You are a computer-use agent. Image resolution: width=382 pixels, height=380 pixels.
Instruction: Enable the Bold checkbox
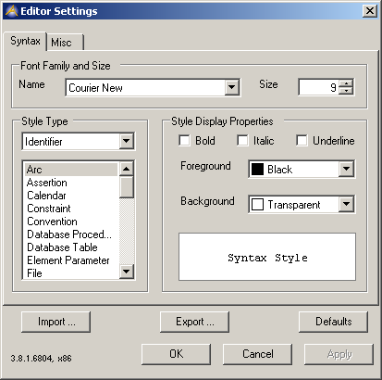pos(184,141)
